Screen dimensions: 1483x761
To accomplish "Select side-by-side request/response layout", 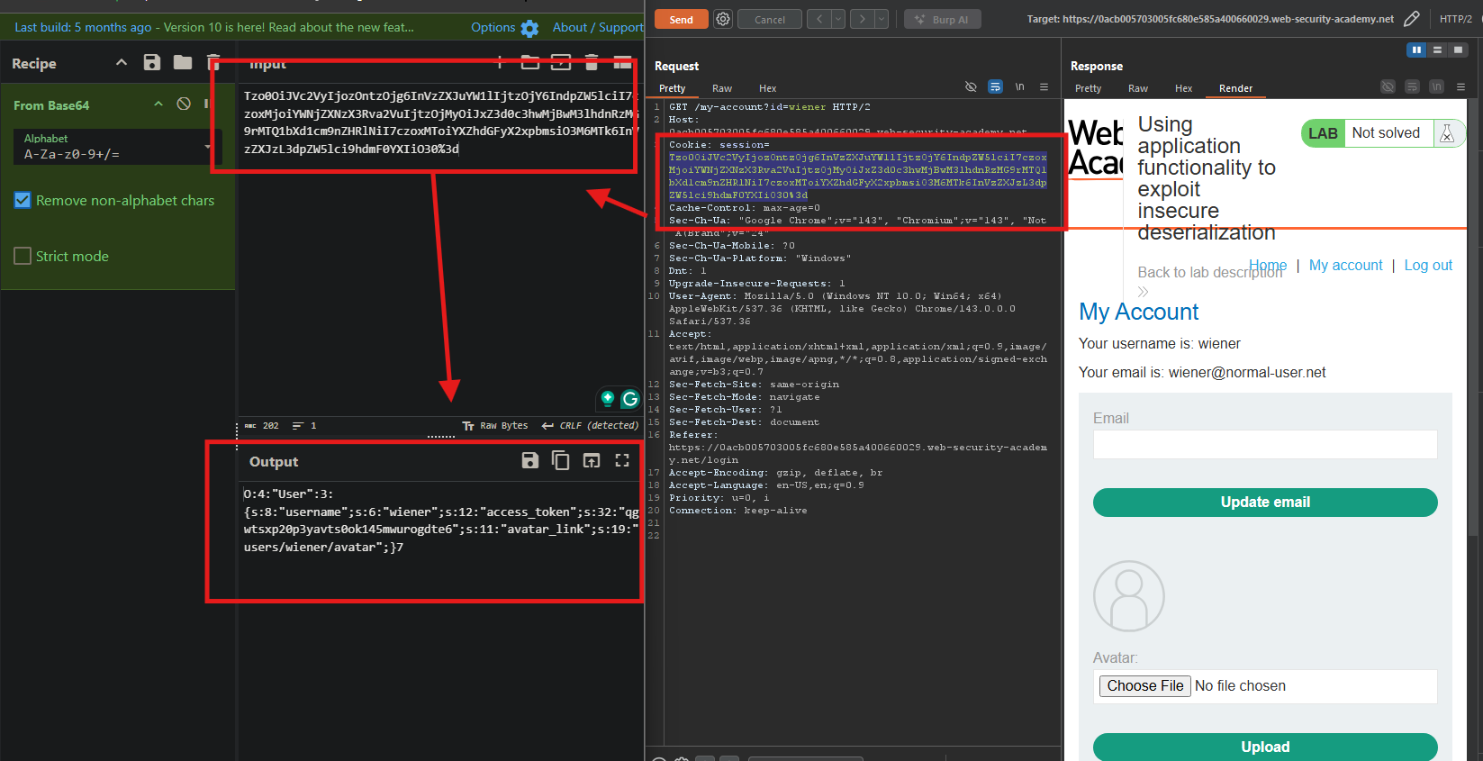I will tap(1416, 50).
